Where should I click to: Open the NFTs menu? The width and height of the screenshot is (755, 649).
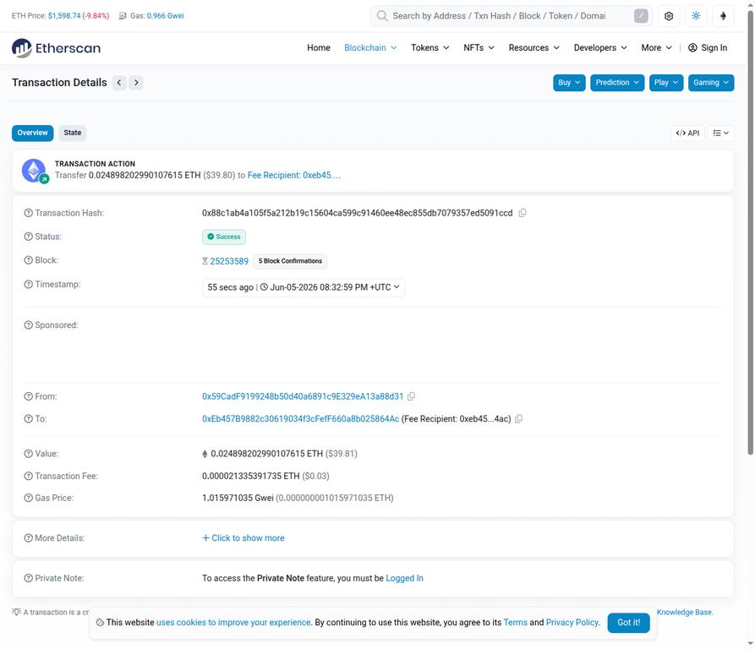tap(479, 47)
